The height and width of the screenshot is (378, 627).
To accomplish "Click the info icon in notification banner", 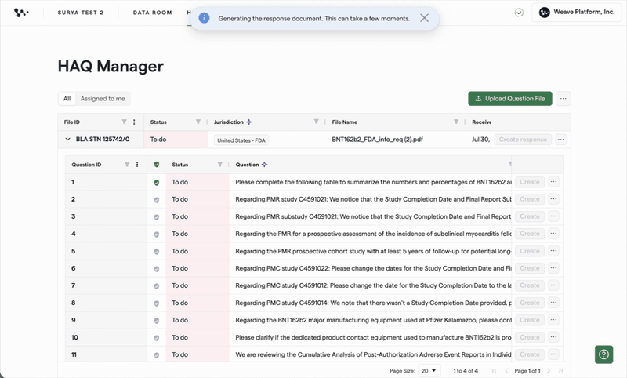I will (x=204, y=18).
